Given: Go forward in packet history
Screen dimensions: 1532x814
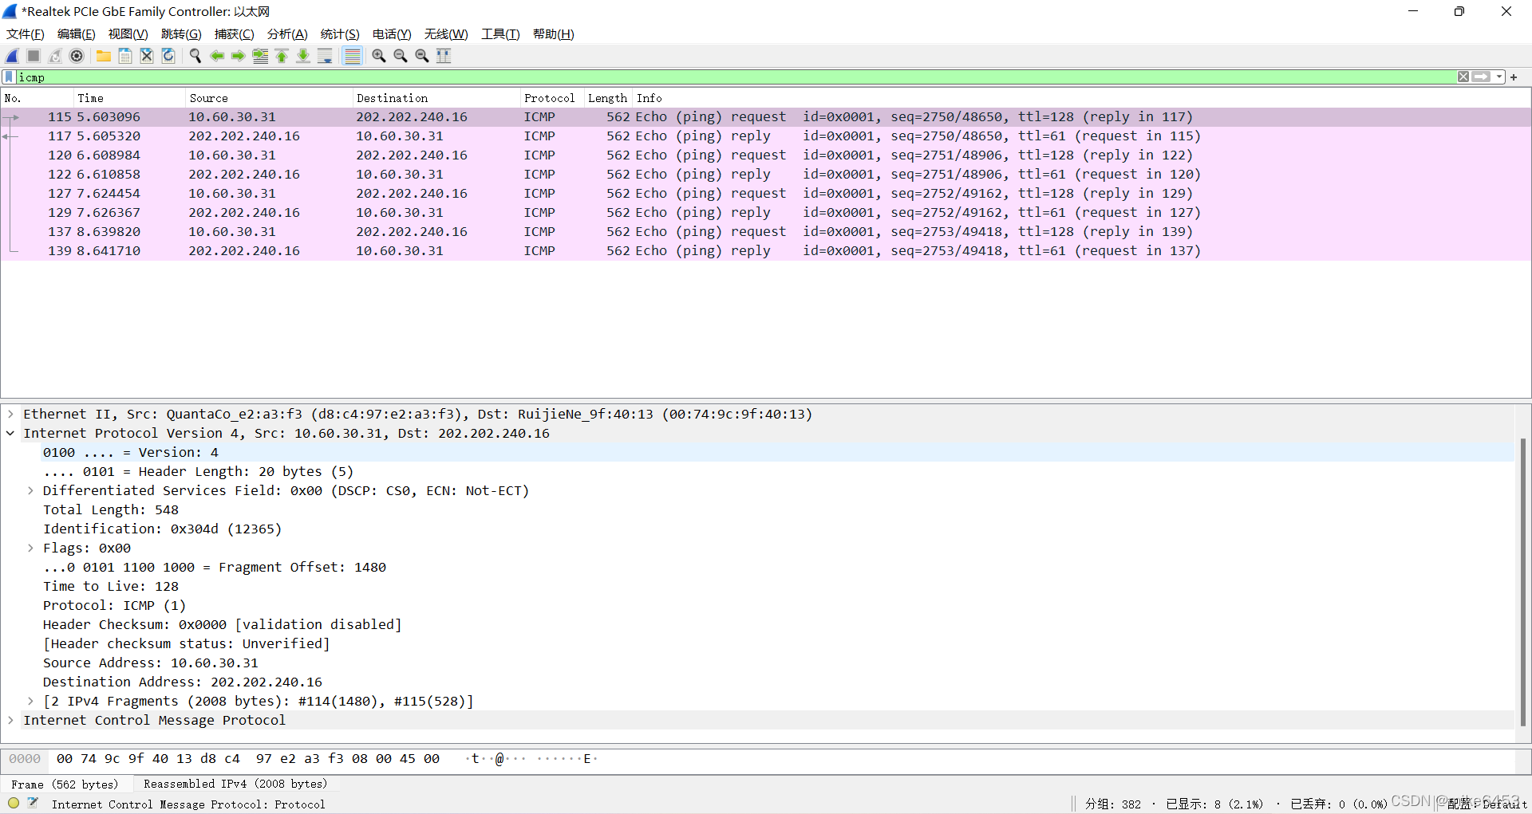Looking at the screenshot, I should coord(239,56).
